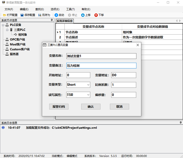Click the 运行时间 value 00:00:00
The image size is (183, 158).
(x=142, y=156)
